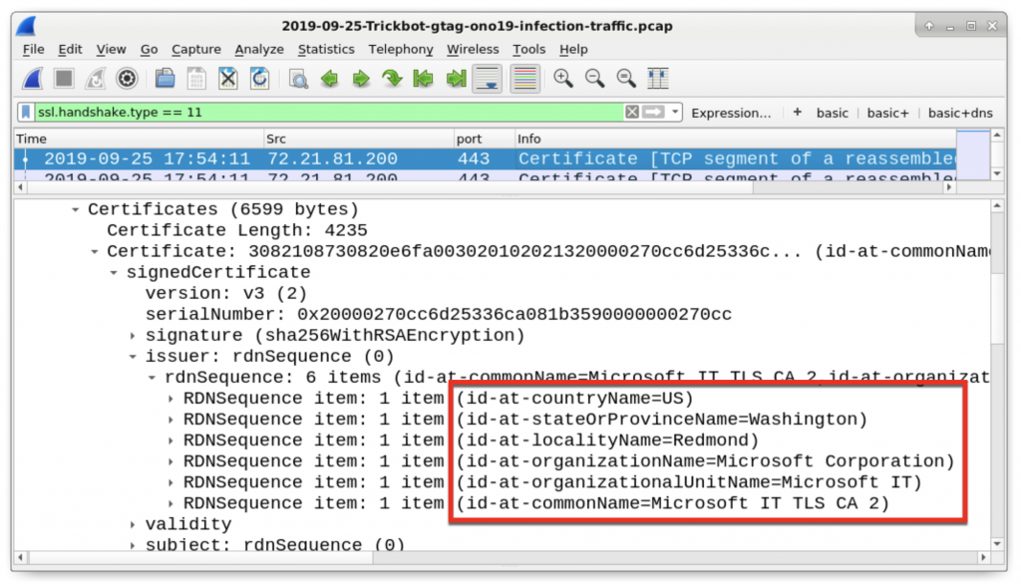Click the Wireshark shark fin start capture icon
Viewport: 1021px width, 584px height.
click(33, 79)
